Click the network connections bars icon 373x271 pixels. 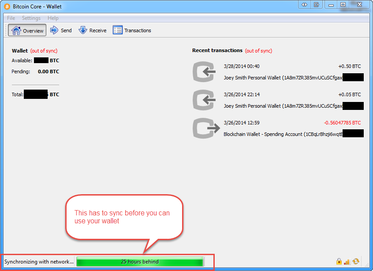coord(347,262)
